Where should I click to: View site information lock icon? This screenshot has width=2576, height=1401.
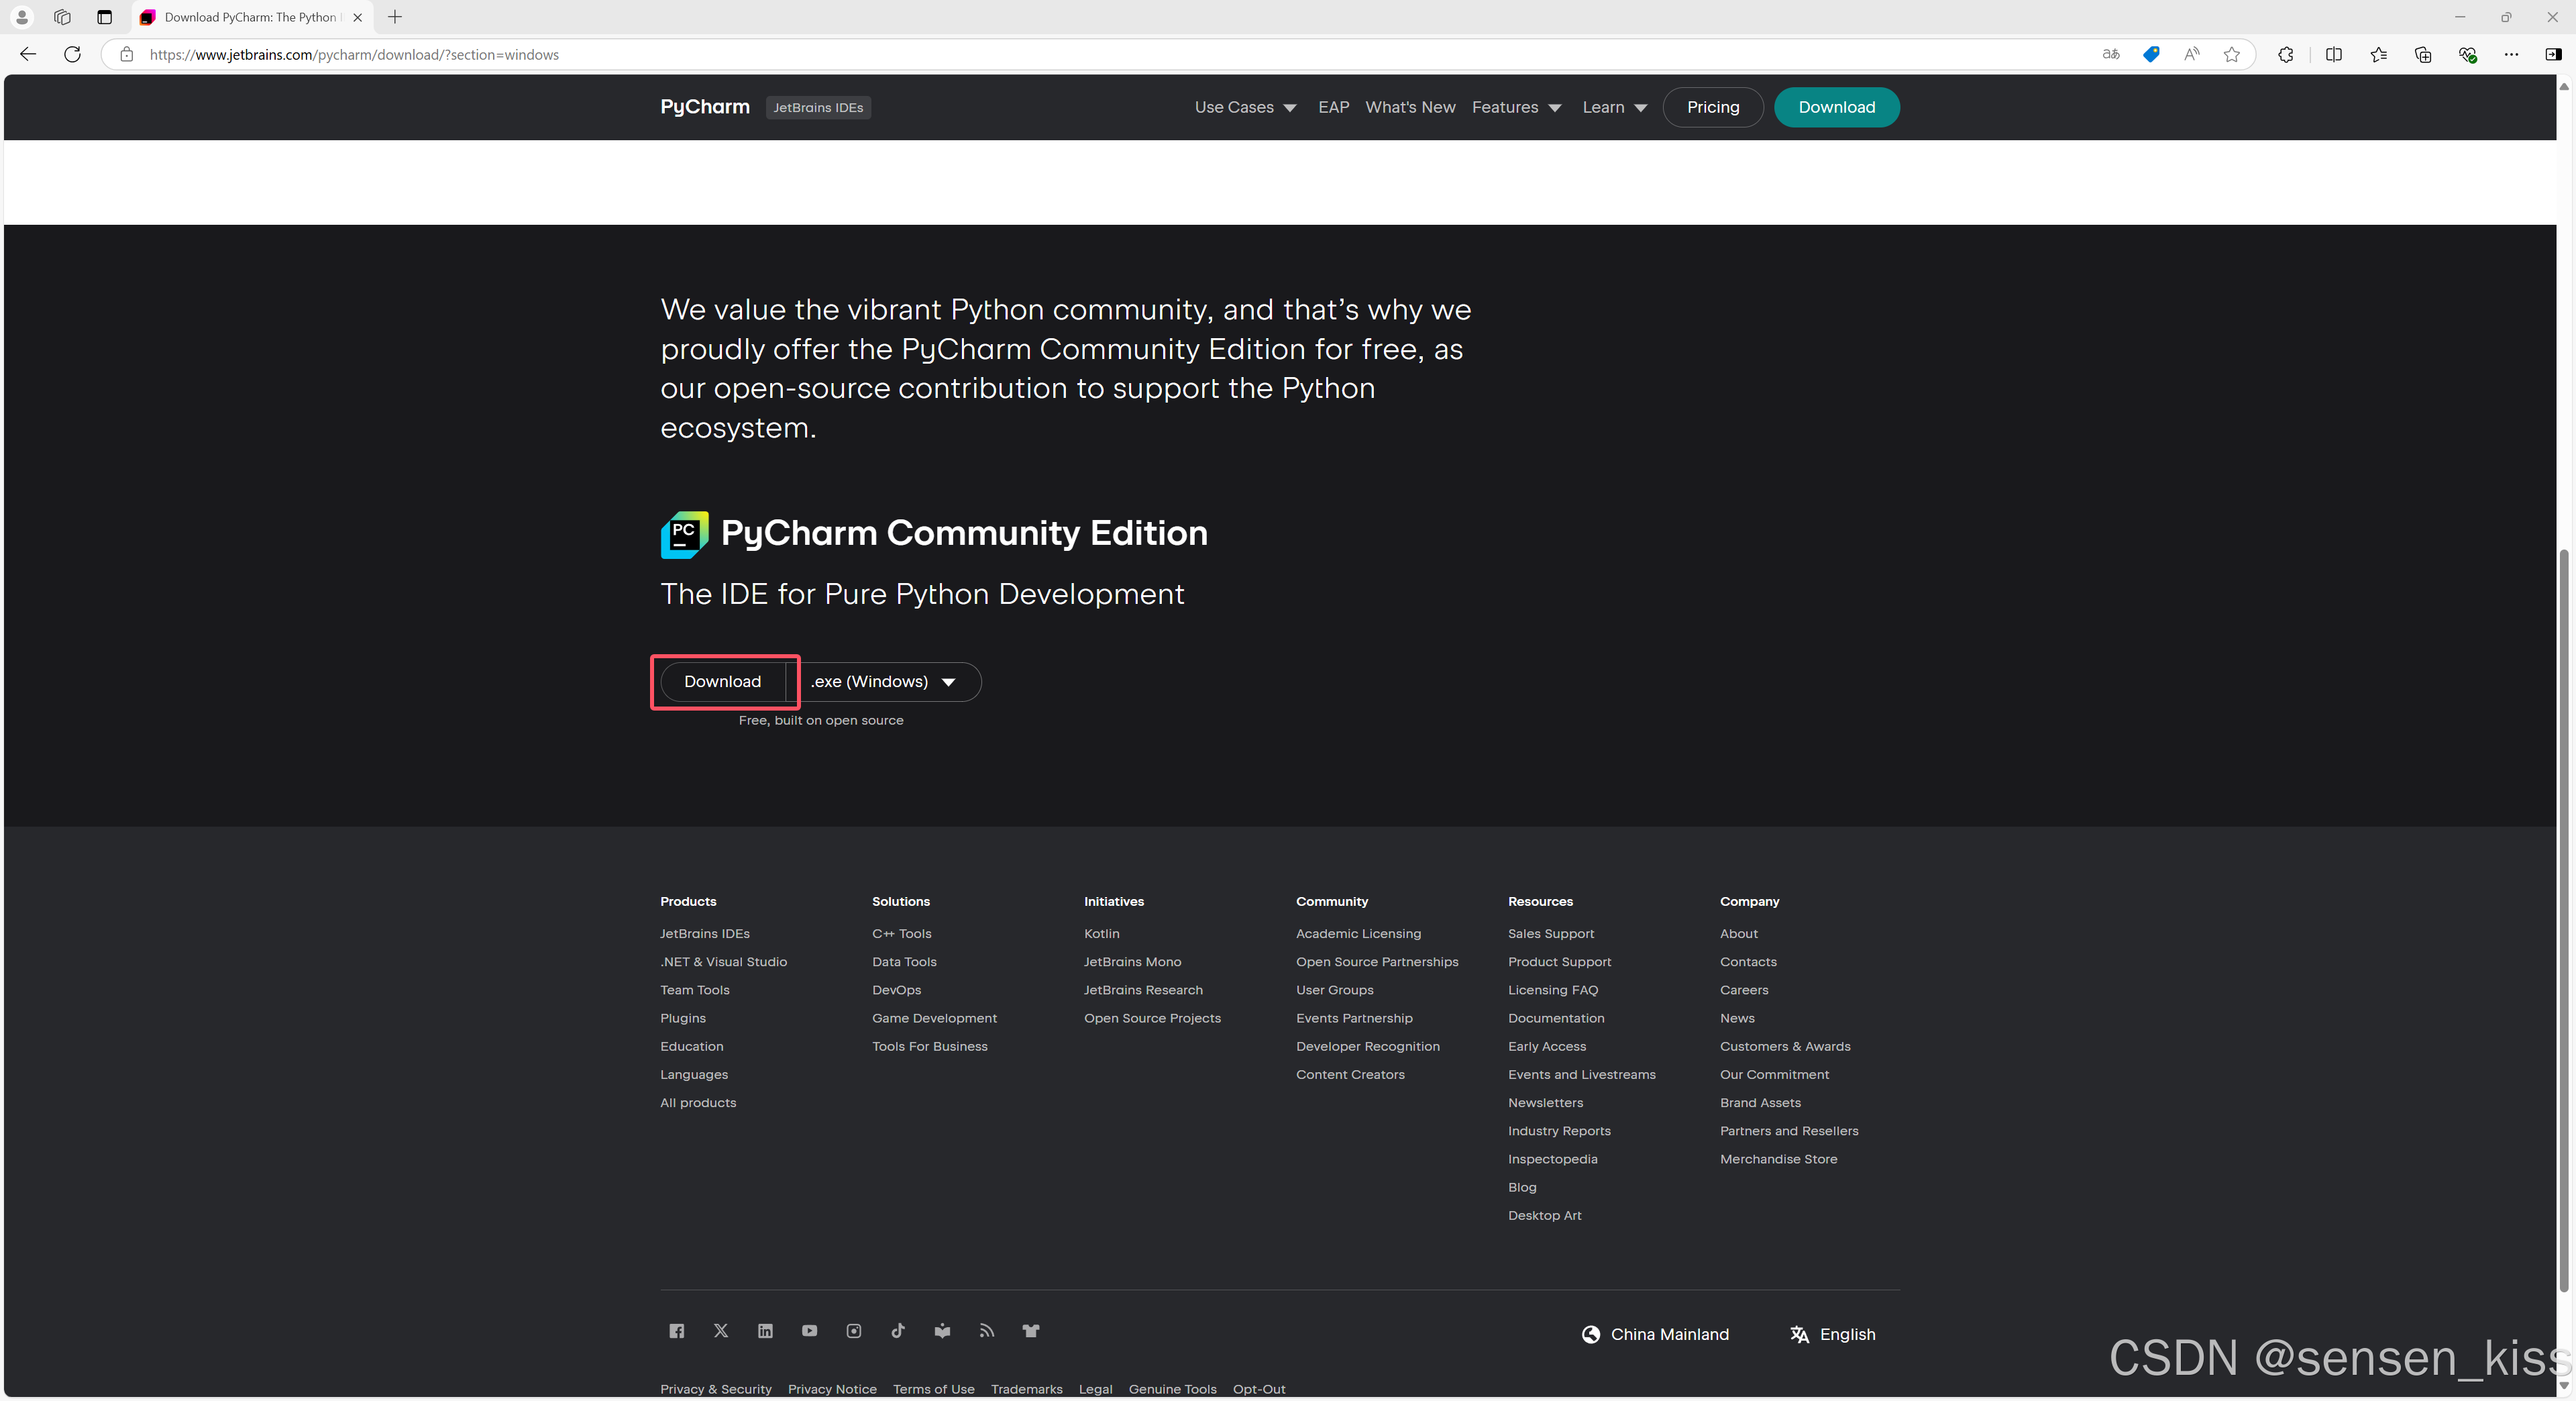point(126,54)
